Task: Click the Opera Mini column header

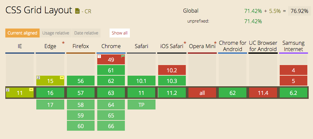Action: [x=202, y=46]
